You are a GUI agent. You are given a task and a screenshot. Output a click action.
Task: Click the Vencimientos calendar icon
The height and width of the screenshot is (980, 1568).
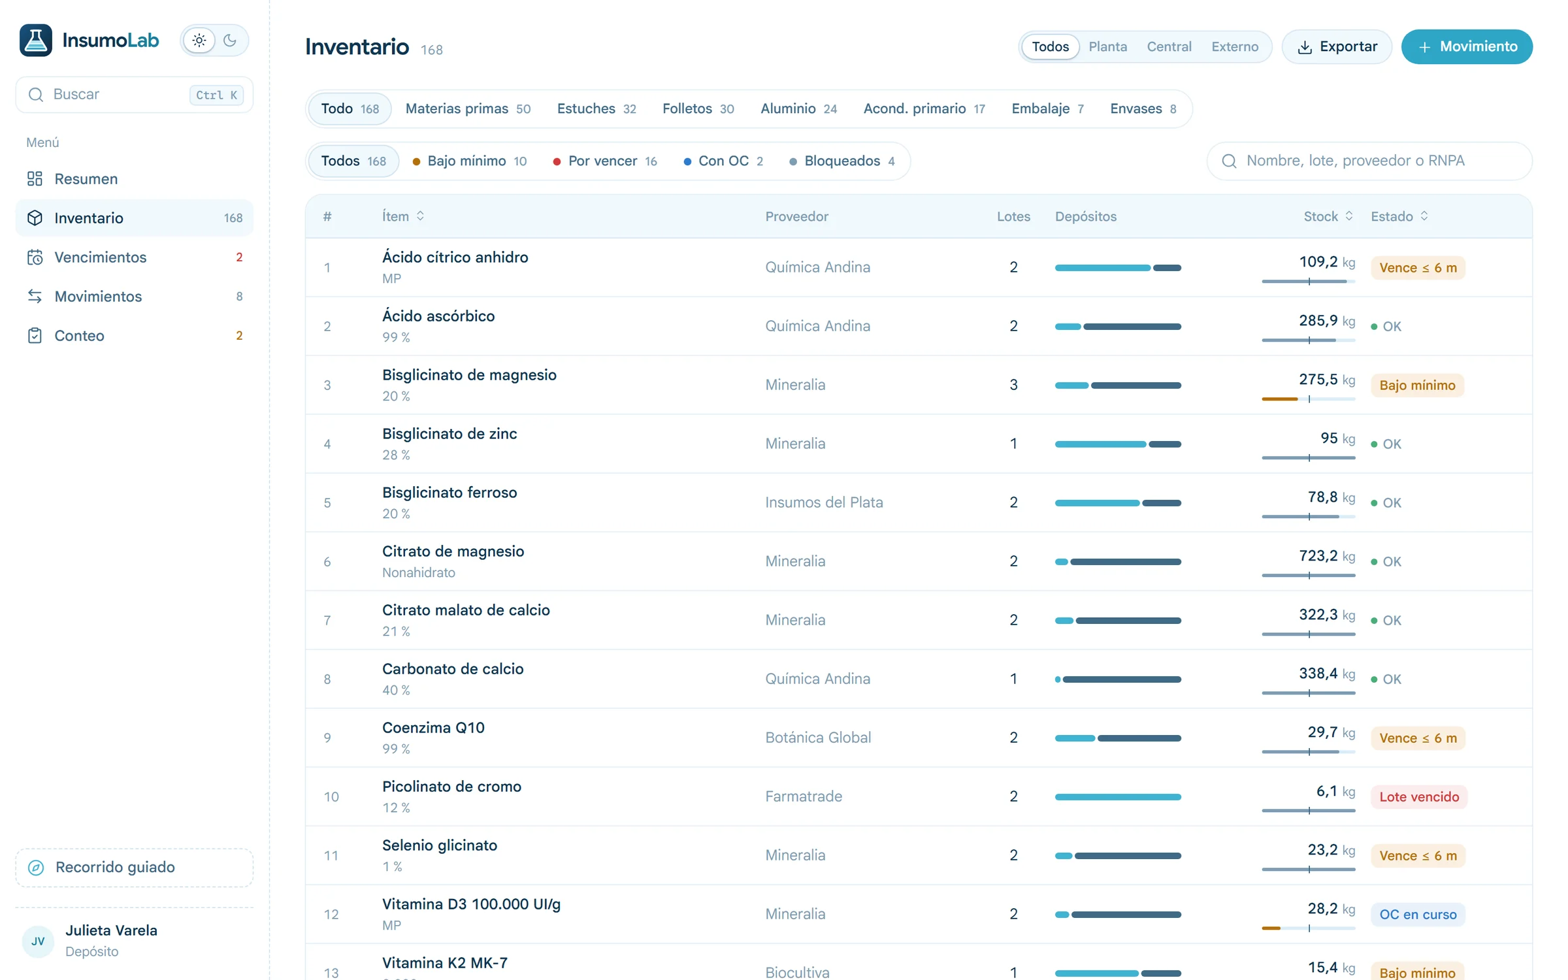(35, 257)
